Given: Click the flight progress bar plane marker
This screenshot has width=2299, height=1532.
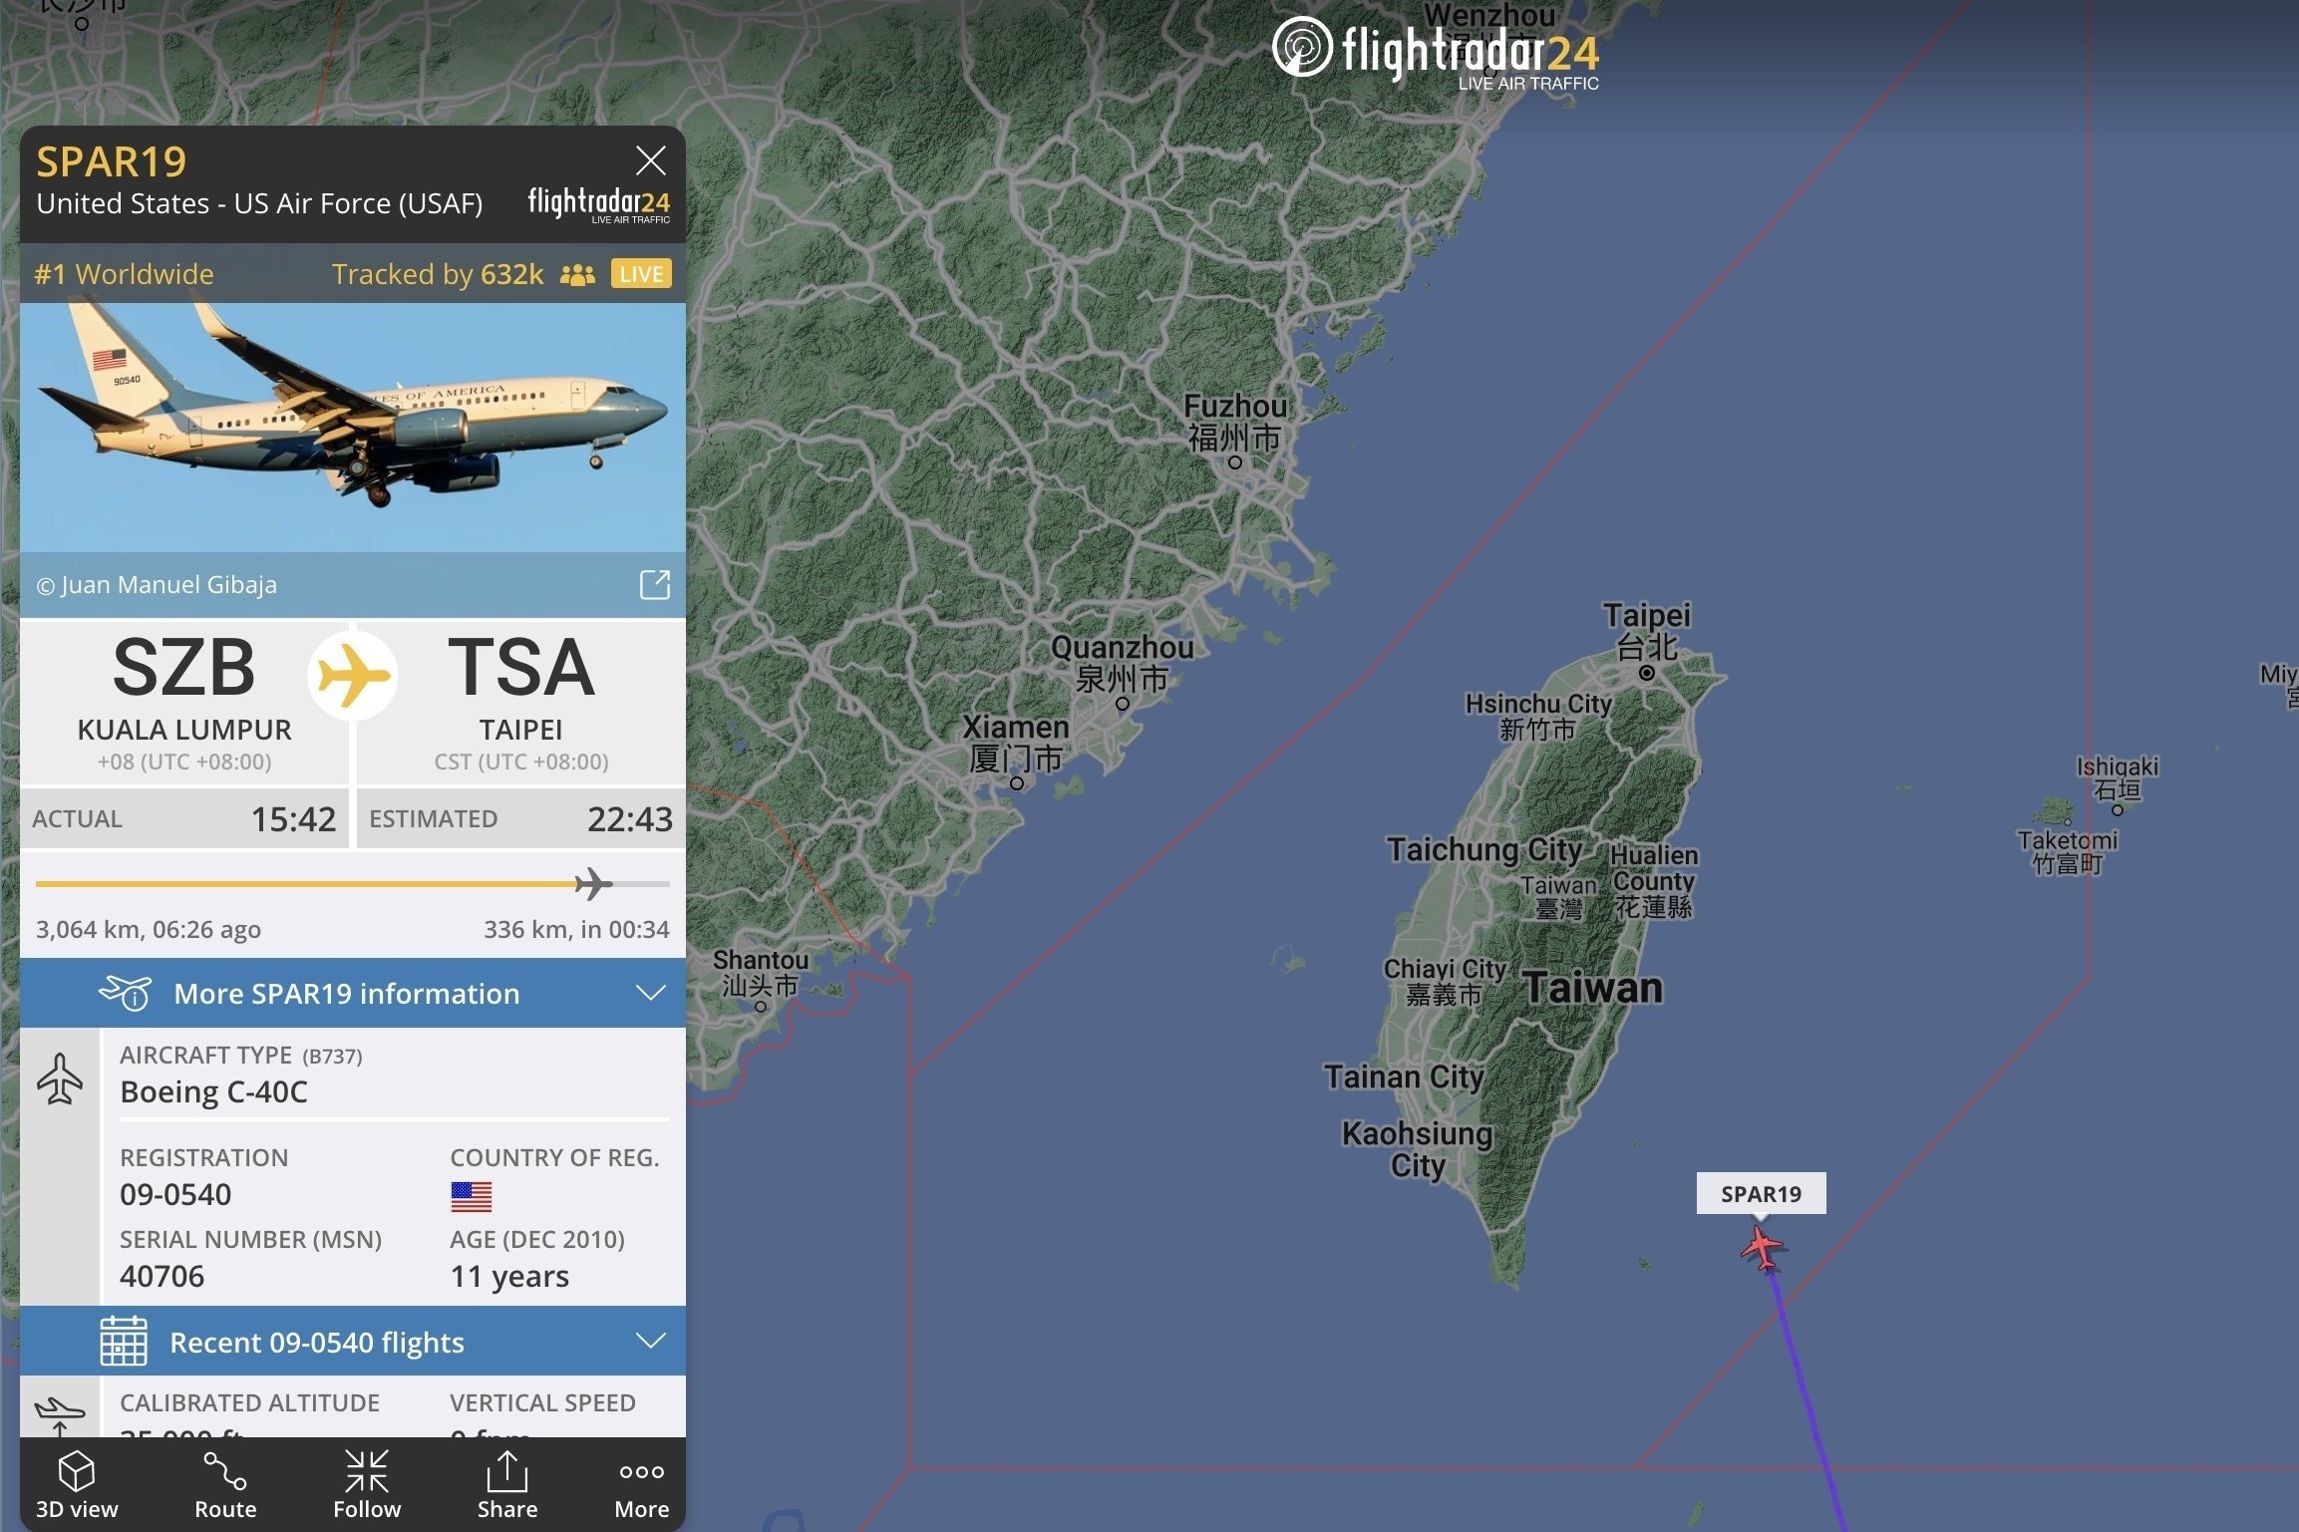Looking at the screenshot, I should 593,884.
